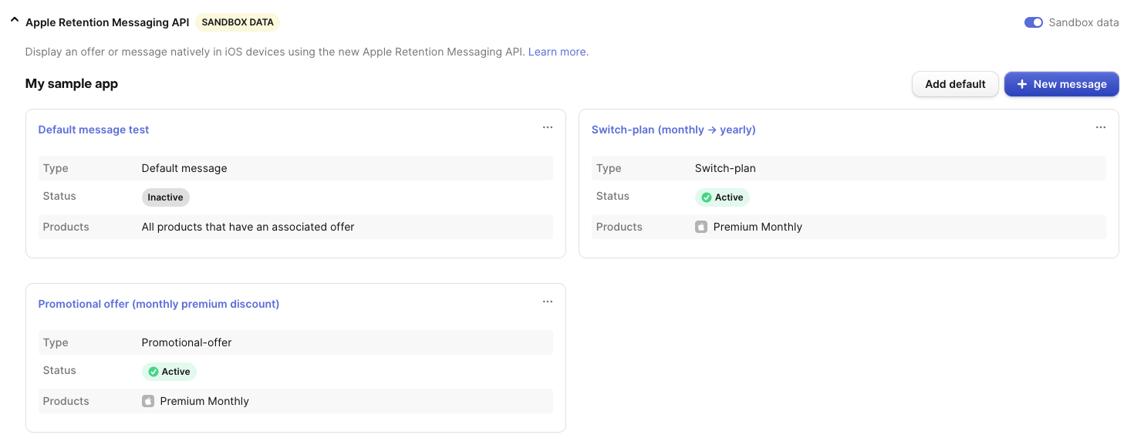The height and width of the screenshot is (445, 1134).
Task: Click green check icon in Switch-plan Active status
Action: point(706,197)
